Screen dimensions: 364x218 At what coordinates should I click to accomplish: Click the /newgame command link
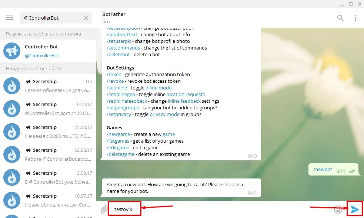[x=118, y=134]
